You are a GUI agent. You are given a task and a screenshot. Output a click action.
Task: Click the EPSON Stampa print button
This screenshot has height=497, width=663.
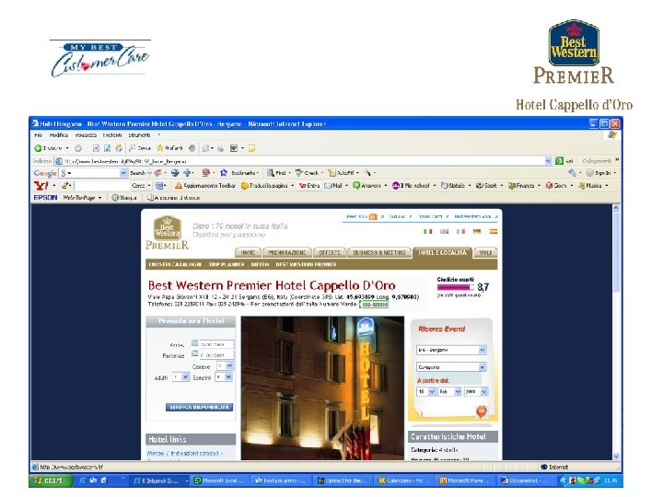[x=124, y=198]
